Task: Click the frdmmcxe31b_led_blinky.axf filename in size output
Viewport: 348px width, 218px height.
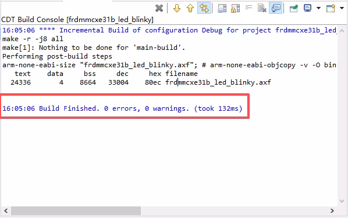Action: [218, 82]
